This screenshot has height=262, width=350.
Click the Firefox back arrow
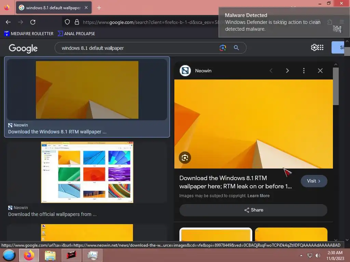point(8,22)
